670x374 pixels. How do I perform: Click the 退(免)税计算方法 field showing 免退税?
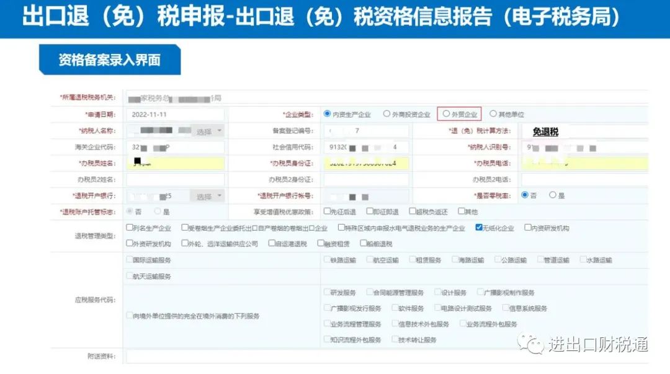[x=584, y=131]
